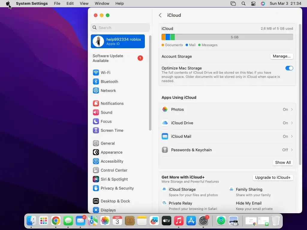Launch Finder from the Dock
Image resolution: width=307 pixels, height=230 pixels.
31,221
